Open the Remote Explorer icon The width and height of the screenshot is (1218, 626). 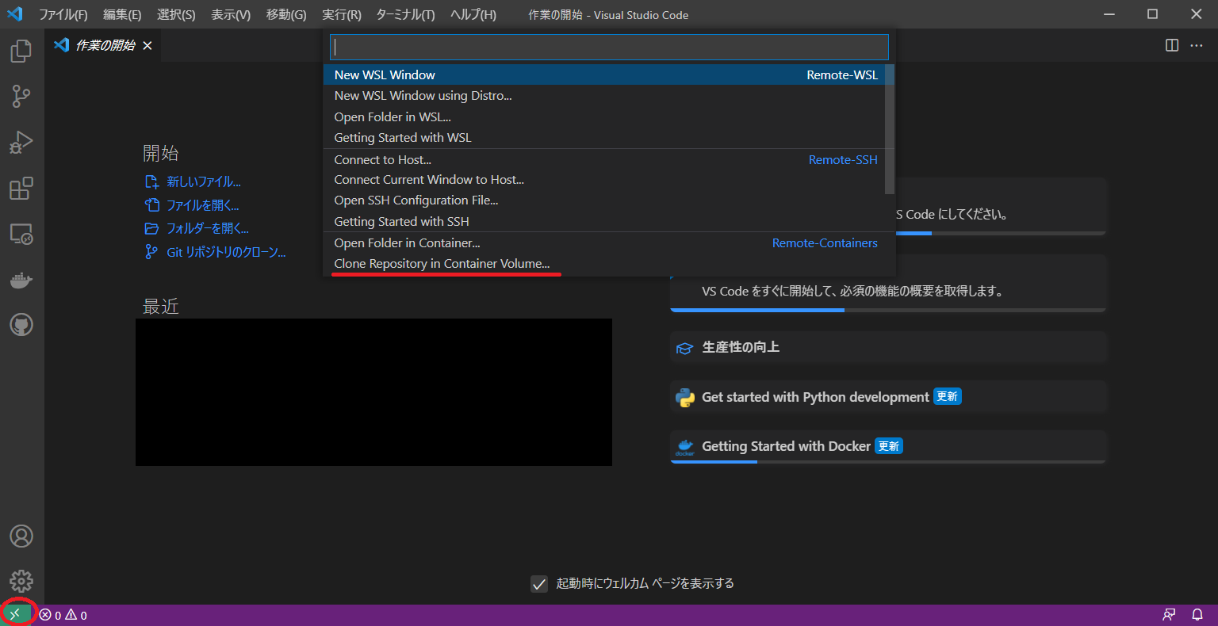point(21,235)
